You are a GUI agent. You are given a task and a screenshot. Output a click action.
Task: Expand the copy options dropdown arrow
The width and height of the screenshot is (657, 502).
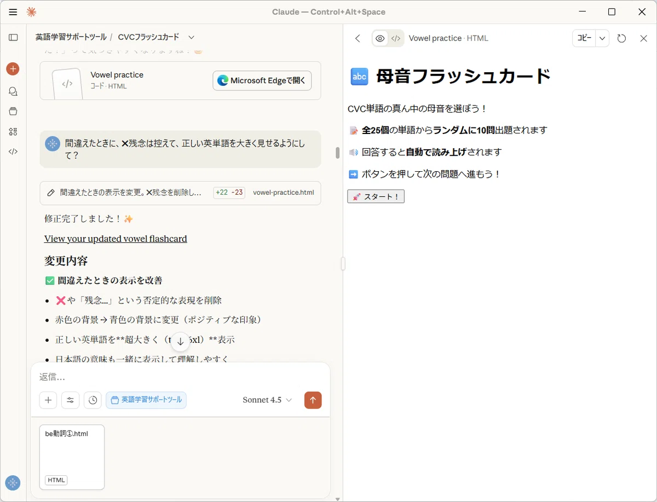point(602,38)
